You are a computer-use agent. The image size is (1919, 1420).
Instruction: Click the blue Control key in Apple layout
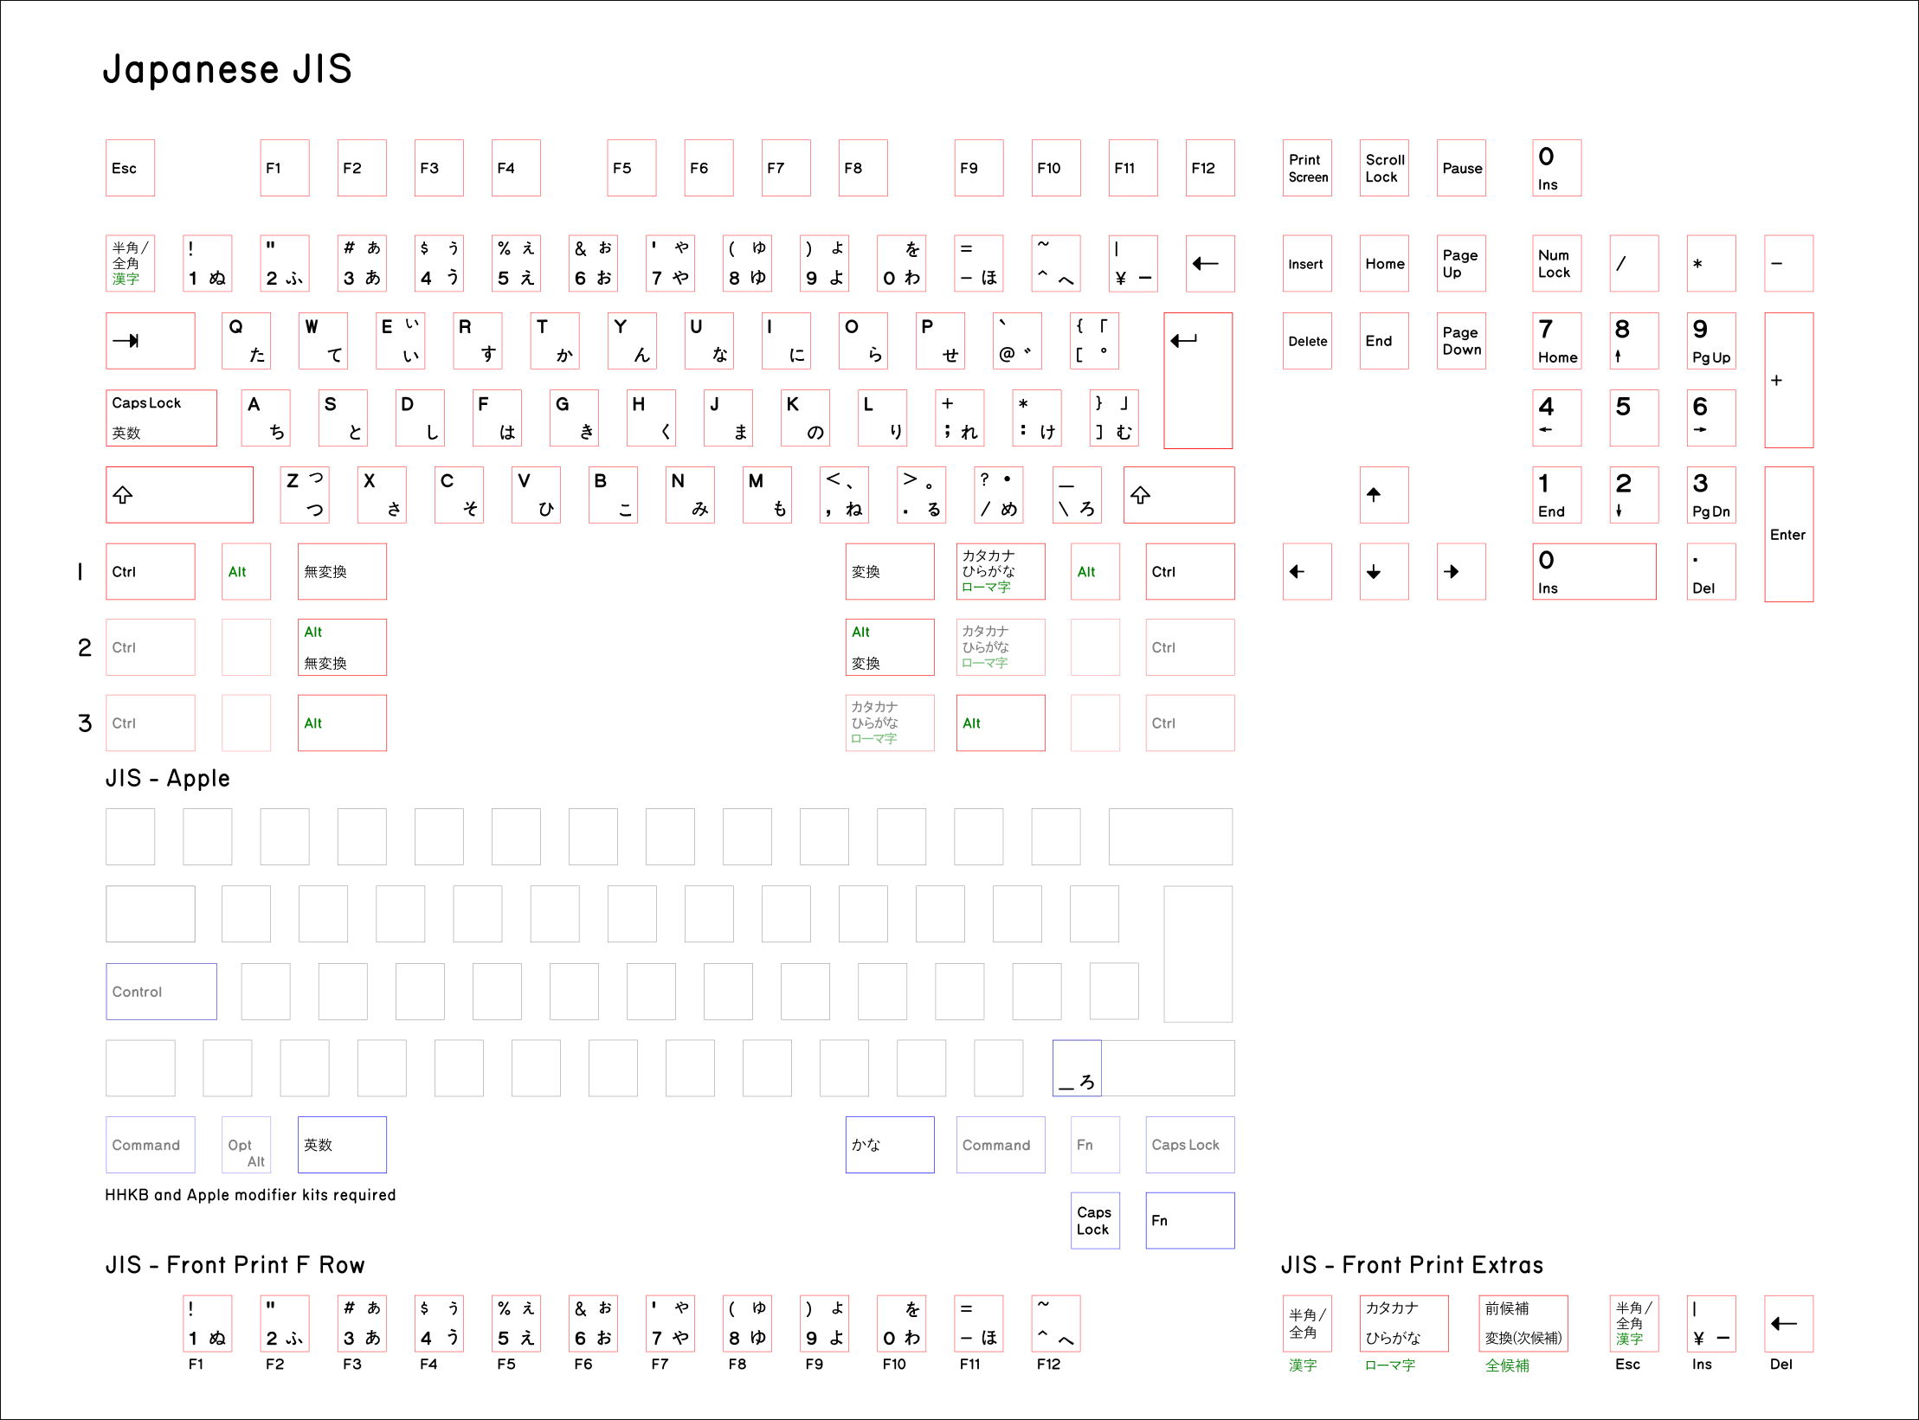(161, 992)
